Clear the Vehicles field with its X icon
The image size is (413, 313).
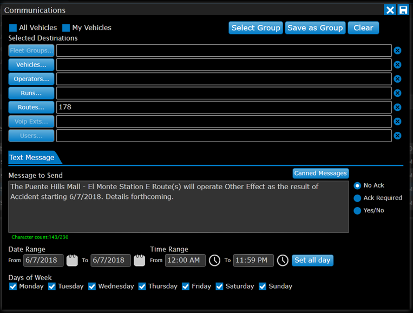(397, 65)
